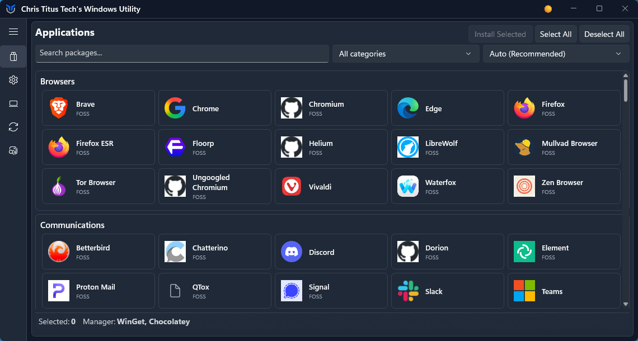Click the Deselect All button

pyautogui.click(x=604, y=34)
